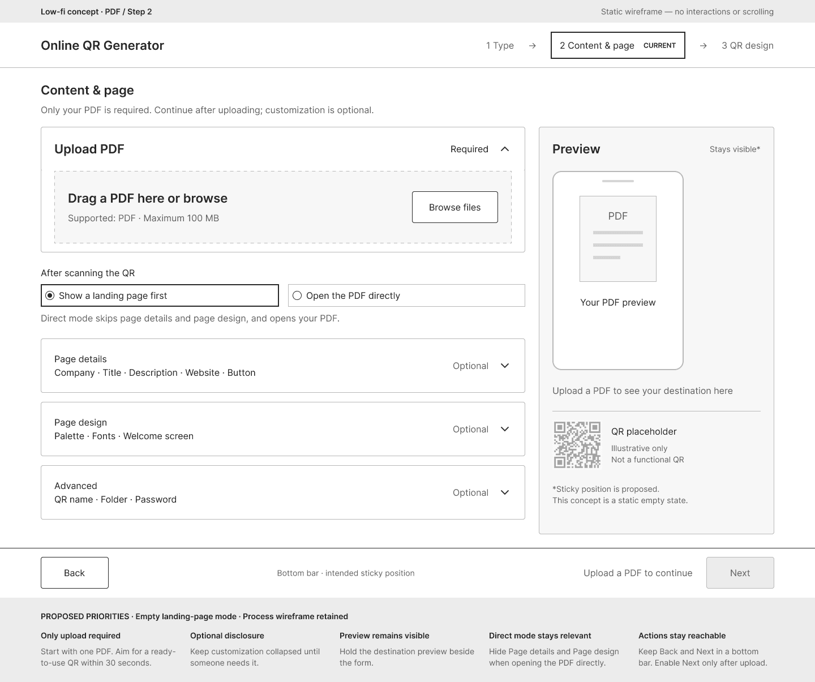Click 'Upload a PDF to see your destination here'
Image resolution: width=815 pixels, height=682 pixels.
(642, 391)
